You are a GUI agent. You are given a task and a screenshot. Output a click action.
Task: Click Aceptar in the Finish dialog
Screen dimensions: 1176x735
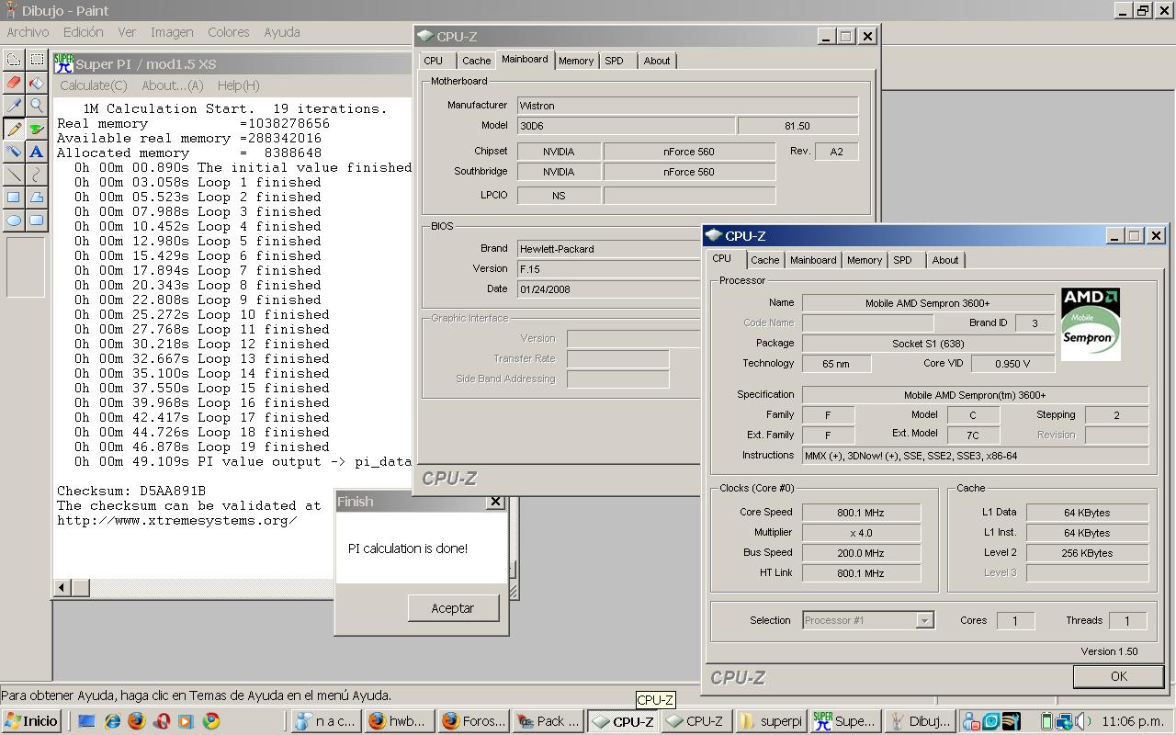pyautogui.click(x=453, y=608)
